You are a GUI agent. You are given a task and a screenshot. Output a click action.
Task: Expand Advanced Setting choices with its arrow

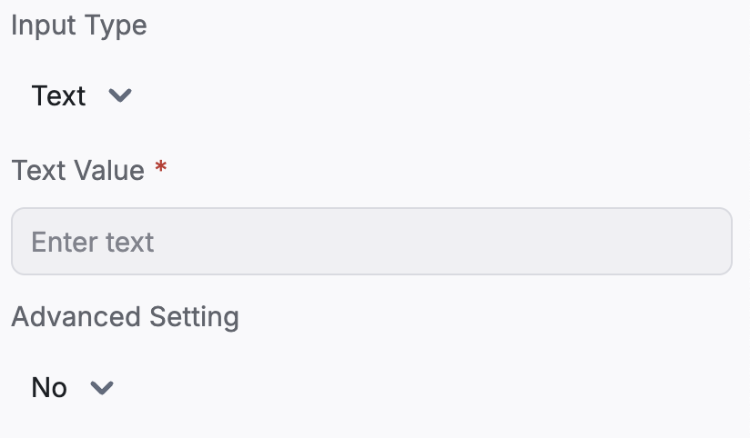click(102, 387)
